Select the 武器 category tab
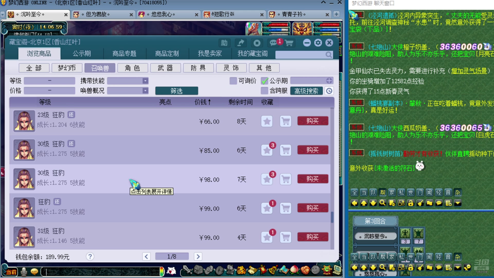This screenshot has height=278, width=494. [x=165, y=68]
